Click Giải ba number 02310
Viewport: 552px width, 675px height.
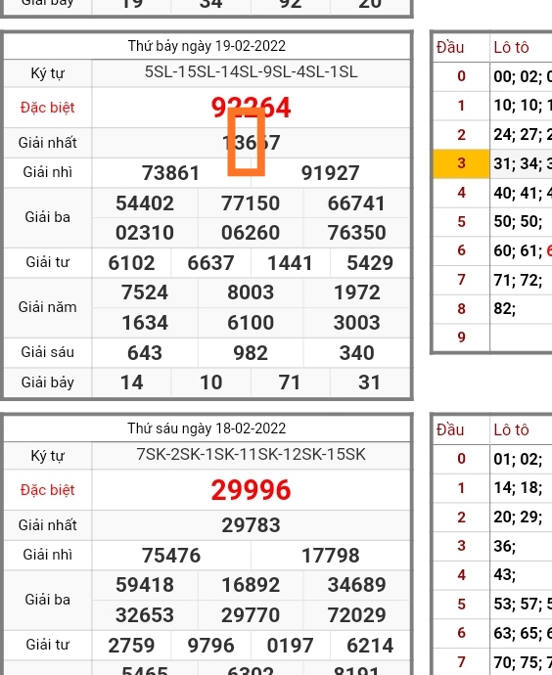[145, 233]
